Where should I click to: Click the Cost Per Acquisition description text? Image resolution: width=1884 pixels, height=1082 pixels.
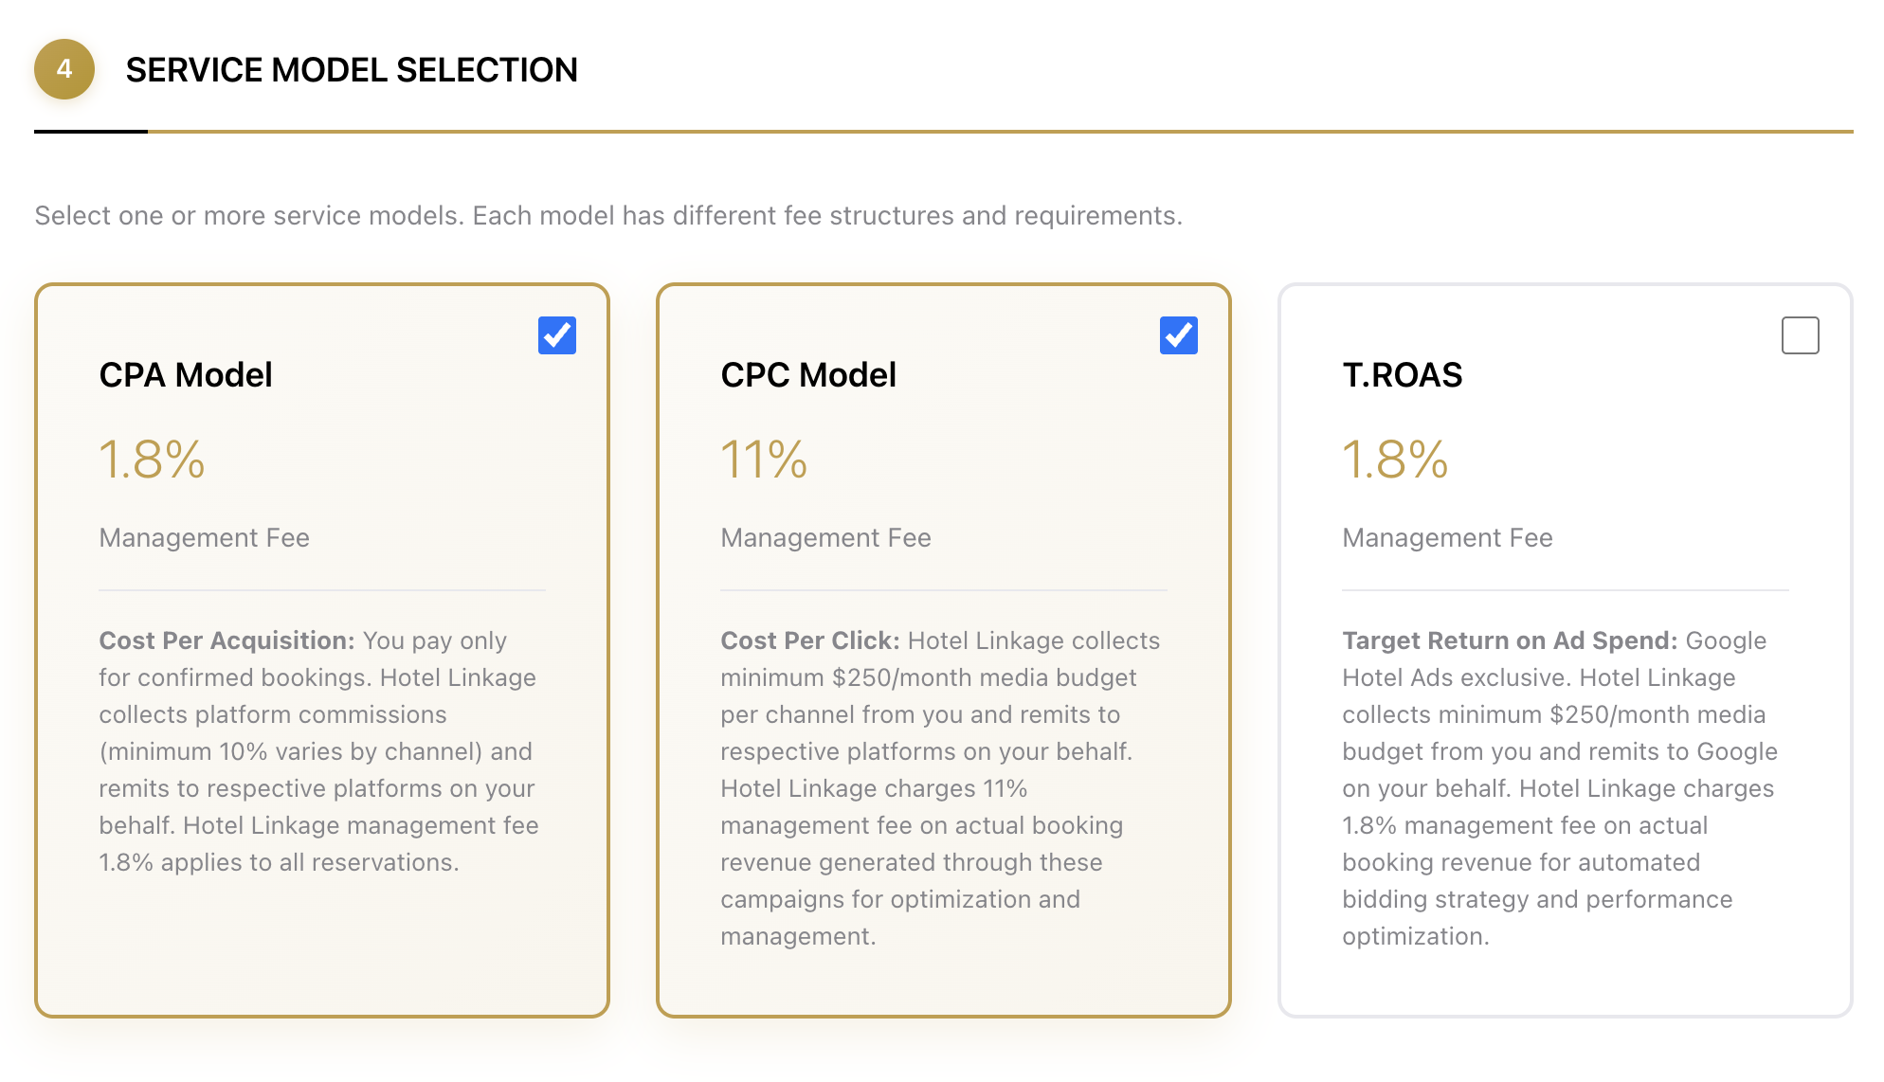click(x=318, y=751)
